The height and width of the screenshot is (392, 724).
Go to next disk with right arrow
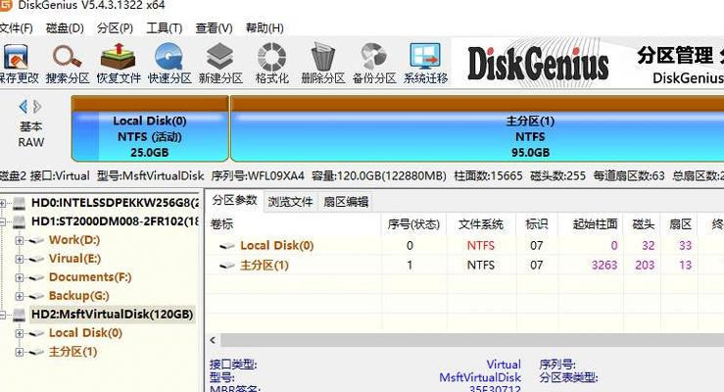click(x=38, y=107)
